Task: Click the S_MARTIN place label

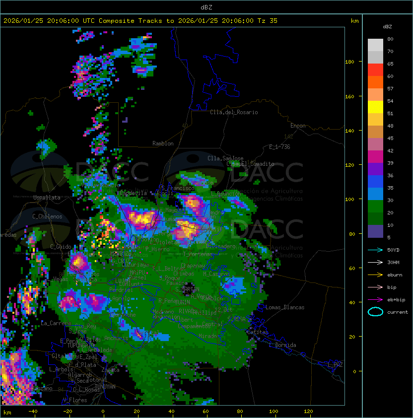Action: [187, 289]
